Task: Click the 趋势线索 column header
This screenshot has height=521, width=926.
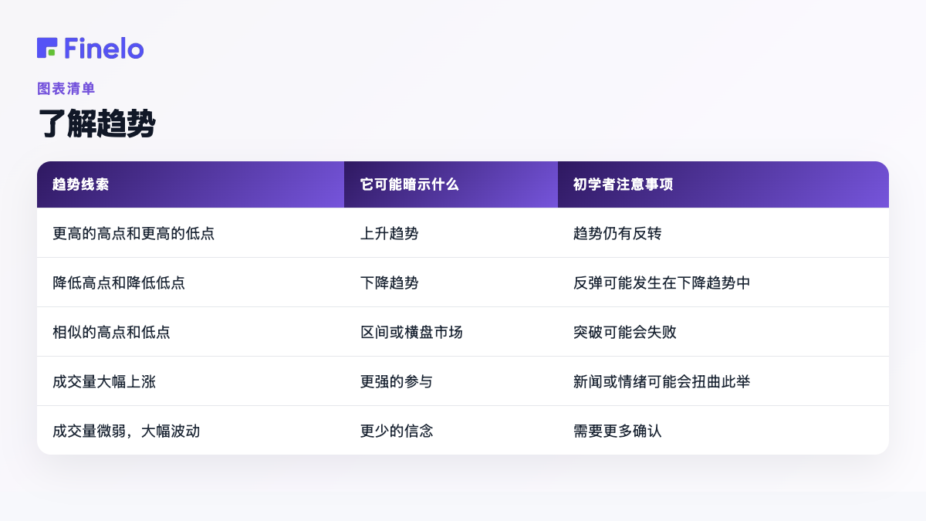Action: coord(191,184)
